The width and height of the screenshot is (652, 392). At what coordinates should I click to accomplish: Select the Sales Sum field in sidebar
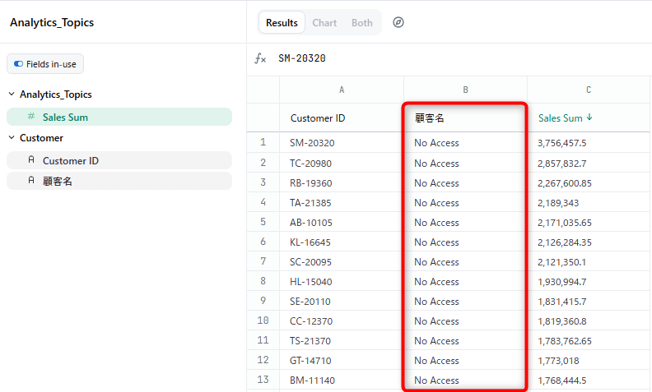119,117
